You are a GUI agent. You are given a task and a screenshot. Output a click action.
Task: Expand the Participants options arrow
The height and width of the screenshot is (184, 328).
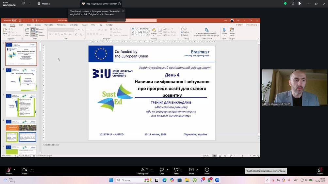click(152, 169)
